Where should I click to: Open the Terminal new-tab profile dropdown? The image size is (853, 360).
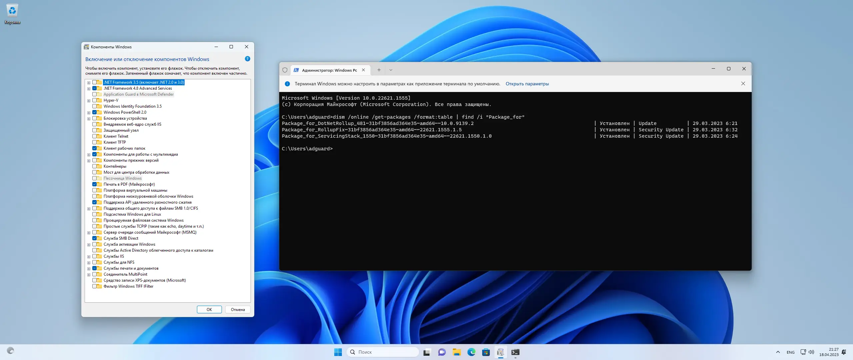[391, 70]
